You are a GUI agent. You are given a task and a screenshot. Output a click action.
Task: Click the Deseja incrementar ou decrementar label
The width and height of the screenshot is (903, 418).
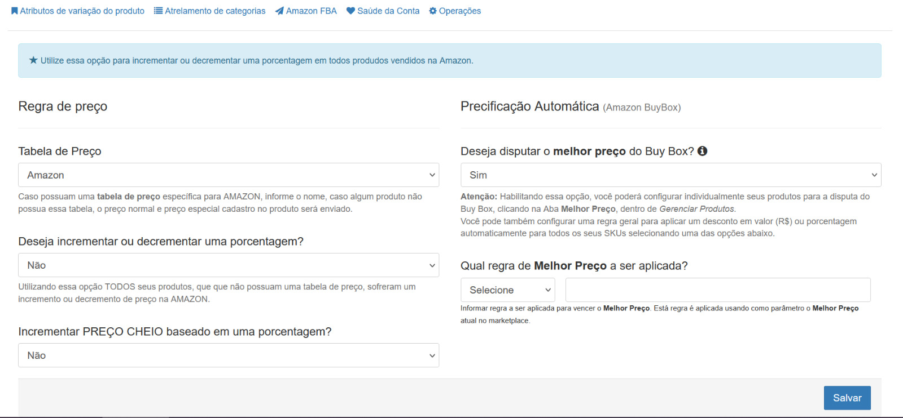coord(161,242)
